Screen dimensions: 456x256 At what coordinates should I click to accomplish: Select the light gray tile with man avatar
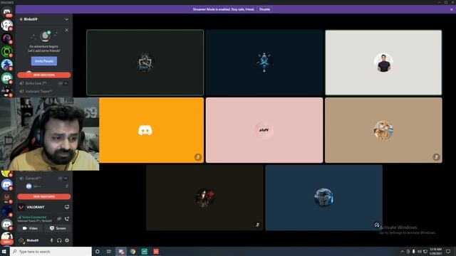coord(383,63)
